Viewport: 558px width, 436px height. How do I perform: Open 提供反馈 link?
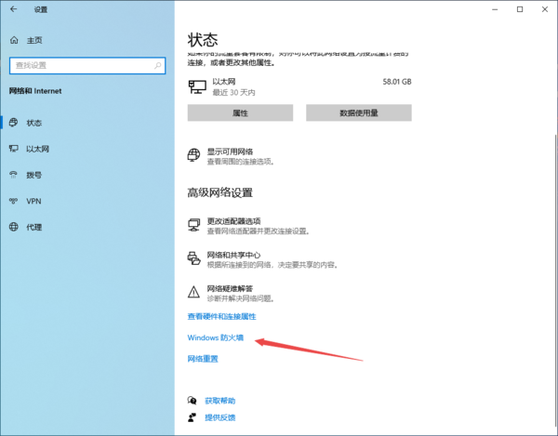point(219,417)
